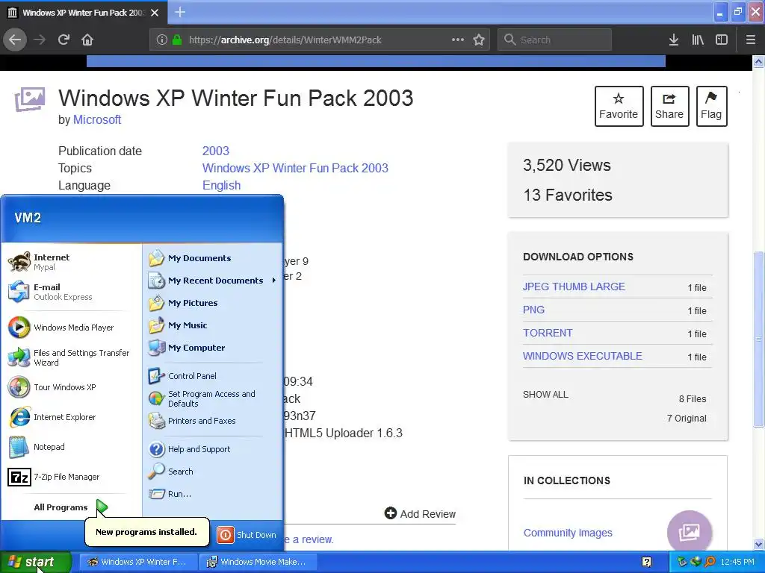Open Mypal Internet browser from Start menu
The height and width of the screenshot is (573, 765).
click(71, 262)
